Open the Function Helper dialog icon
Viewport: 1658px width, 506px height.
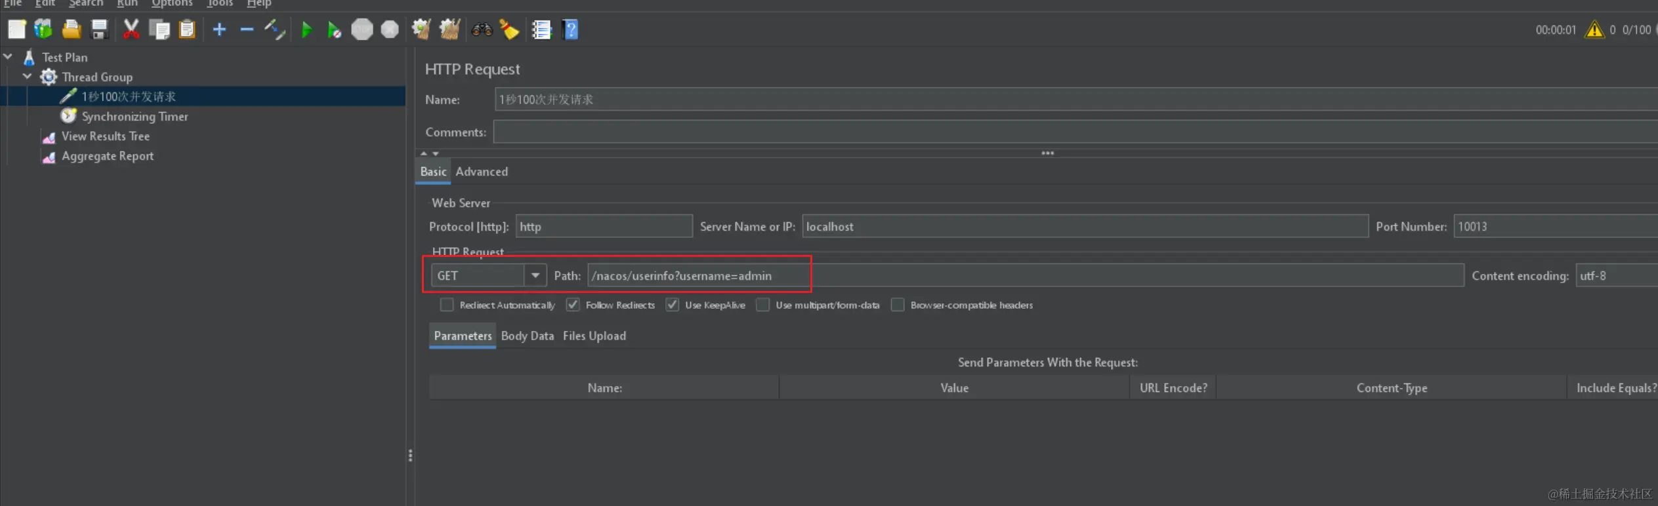[x=541, y=29]
